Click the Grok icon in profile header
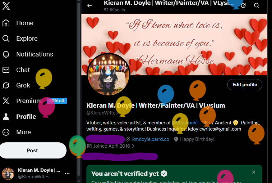The image size is (272, 183). coord(243,6)
